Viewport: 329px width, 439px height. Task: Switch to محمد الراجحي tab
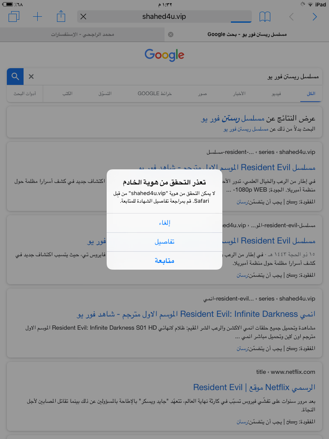tap(82, 34)
